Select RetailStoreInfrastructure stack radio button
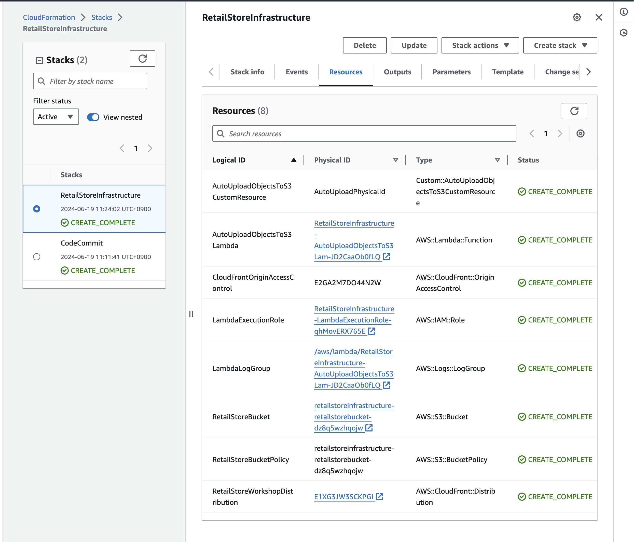634x542 pixels. 37,209
